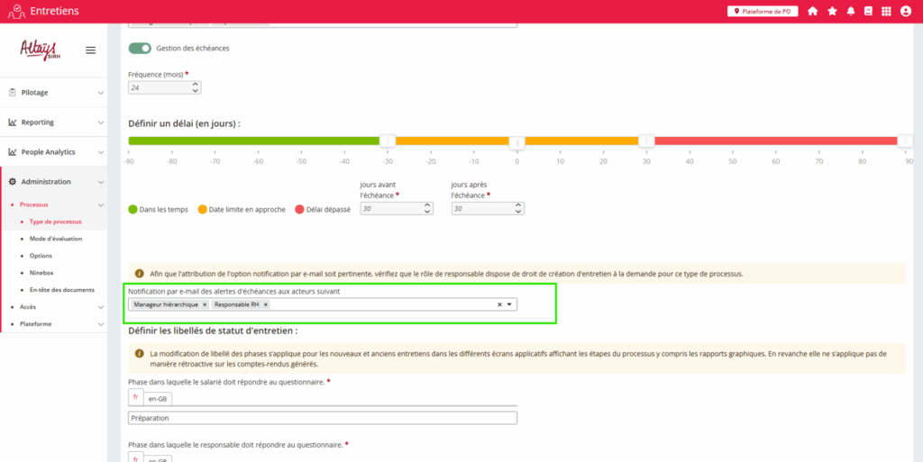Open the documentation book icon

[x=868, y=11]
